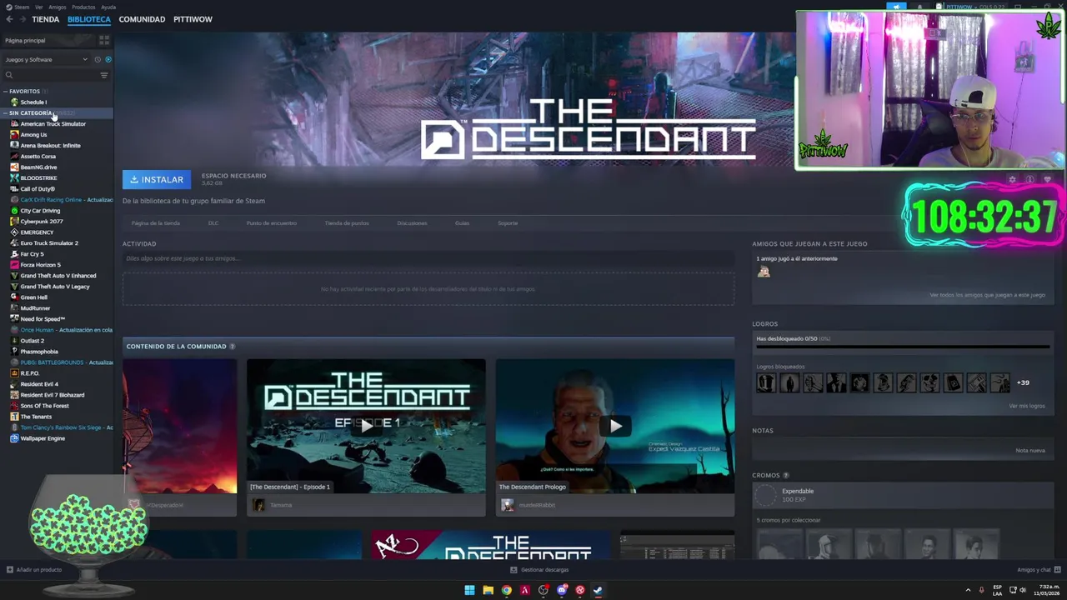The height and width of the screenshot is (600, 1067).
Task: Select Forza Horizon 5 in library
Action: (40, 264)
